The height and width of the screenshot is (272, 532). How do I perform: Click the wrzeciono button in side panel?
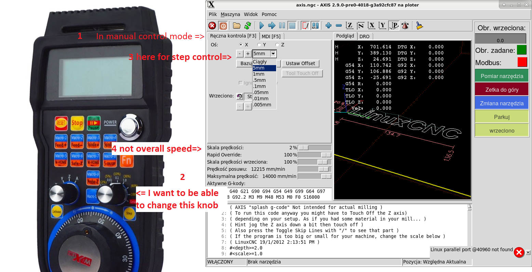502,131
